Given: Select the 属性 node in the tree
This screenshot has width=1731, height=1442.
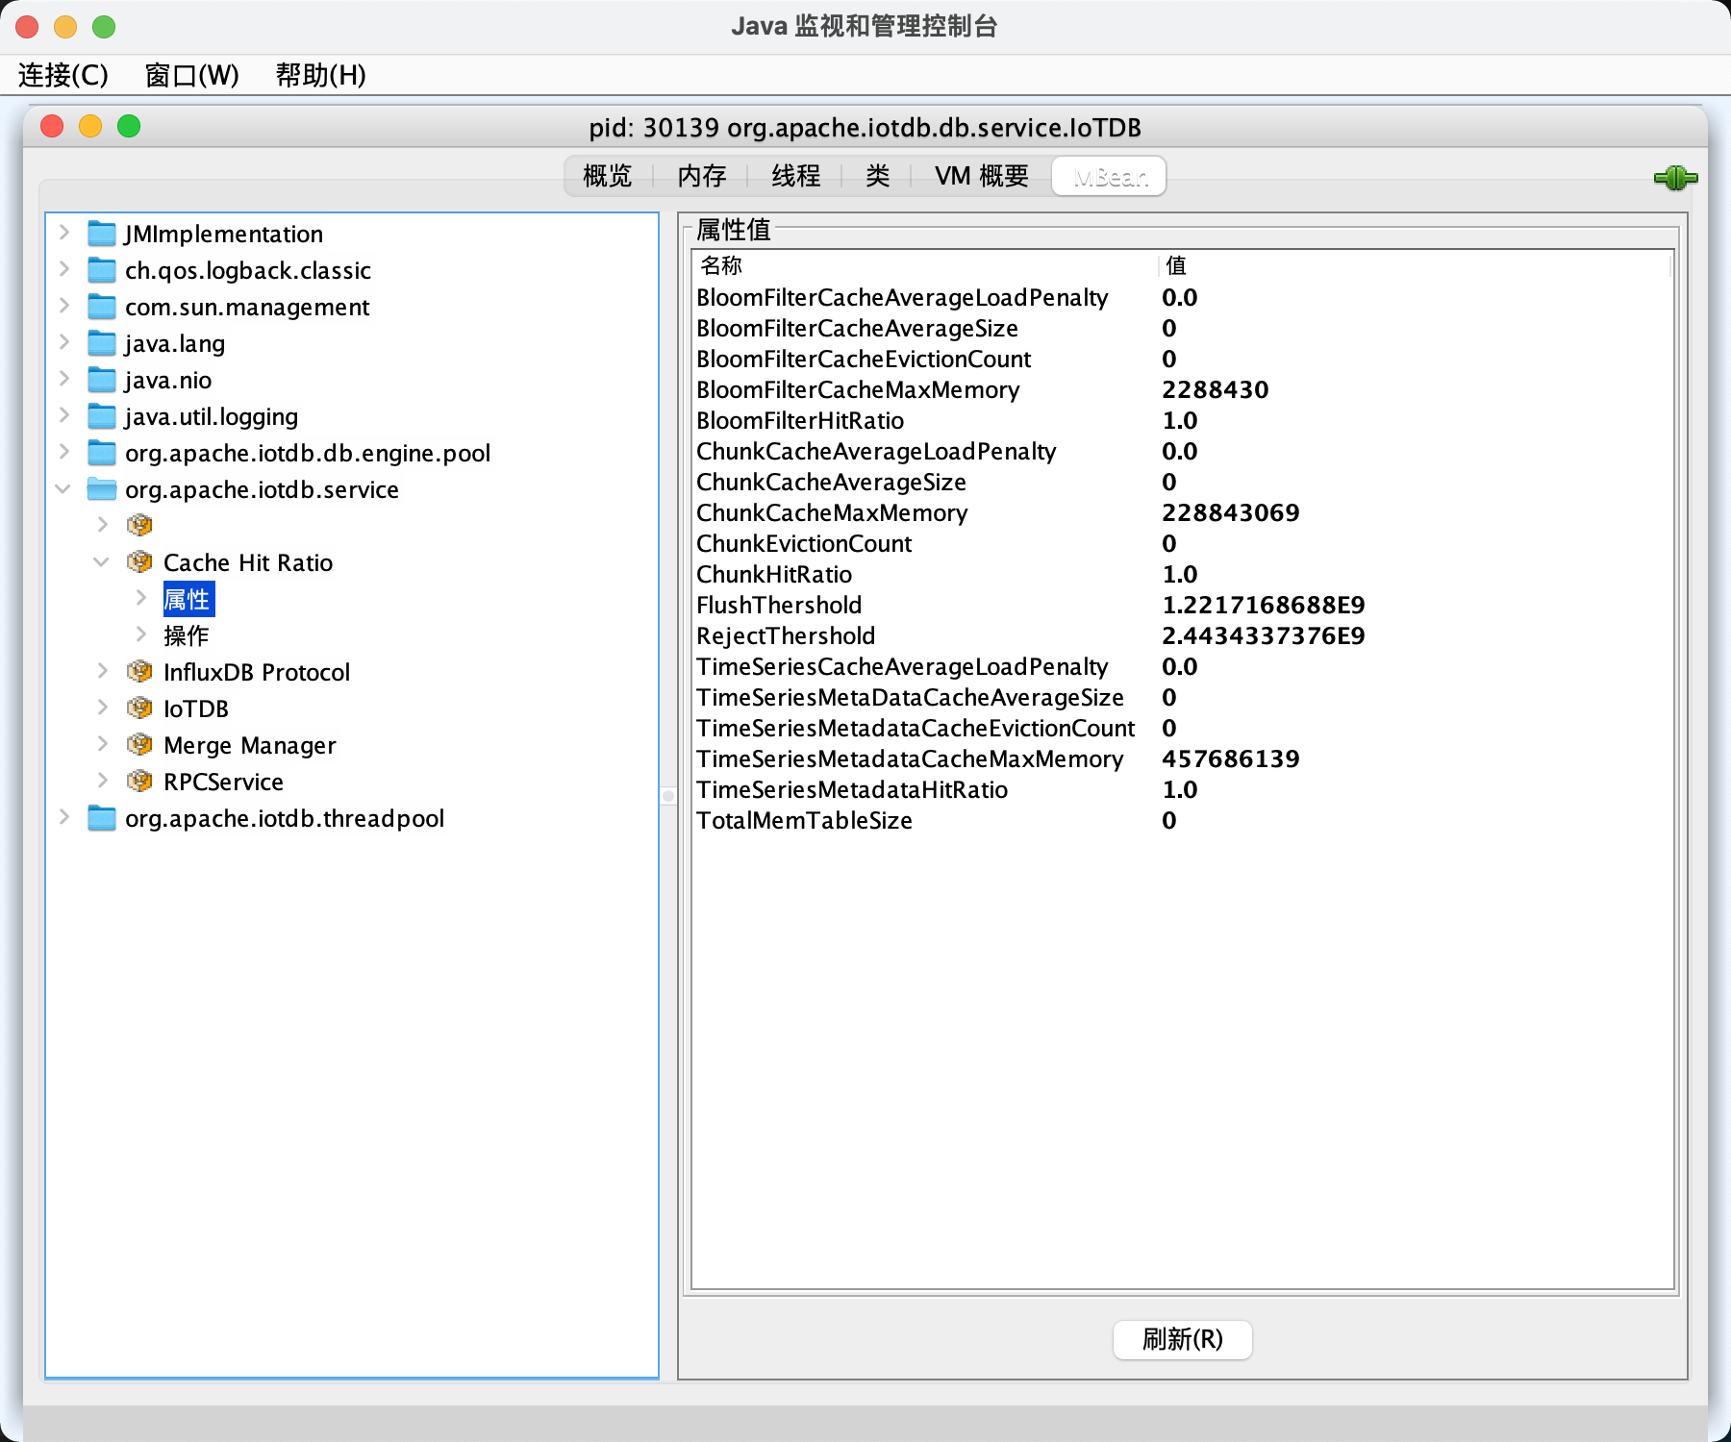Looking at the screenshot, I should tap(189, 598).
